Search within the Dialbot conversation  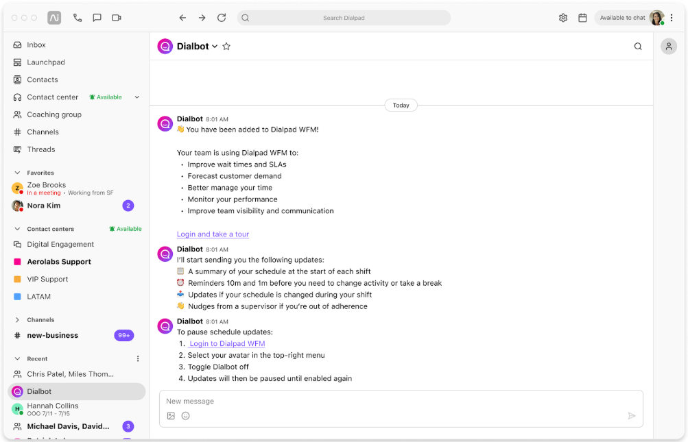638,47
